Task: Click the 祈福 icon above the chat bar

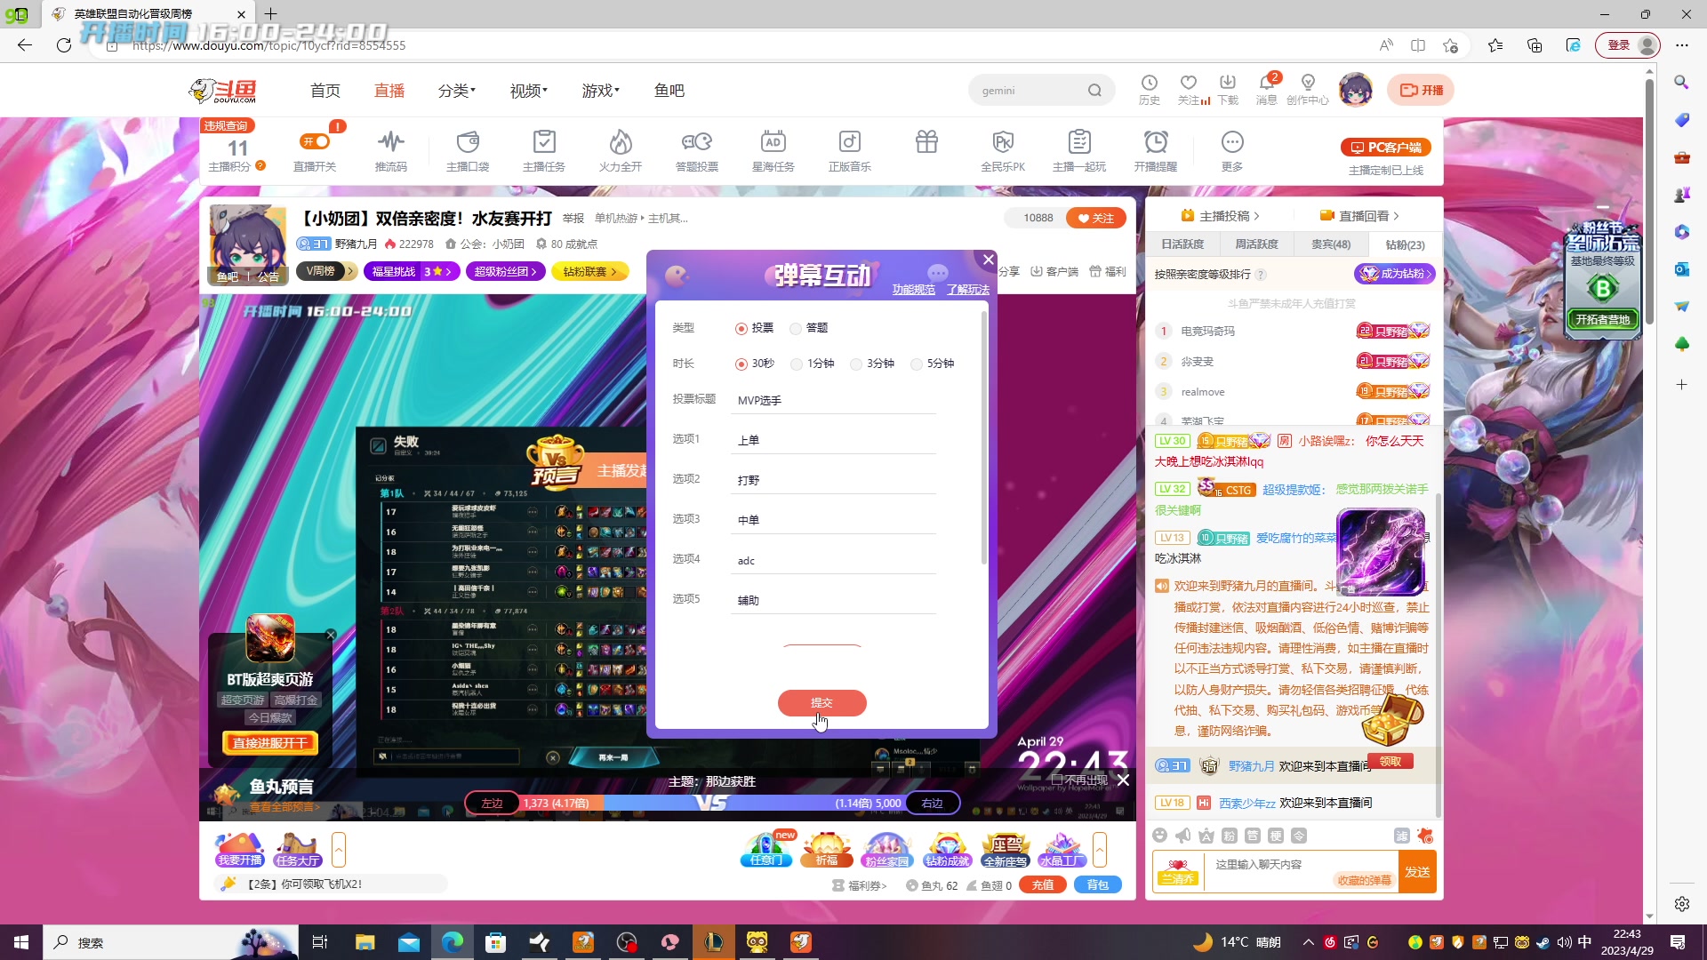Action: [x=826, y=847]
